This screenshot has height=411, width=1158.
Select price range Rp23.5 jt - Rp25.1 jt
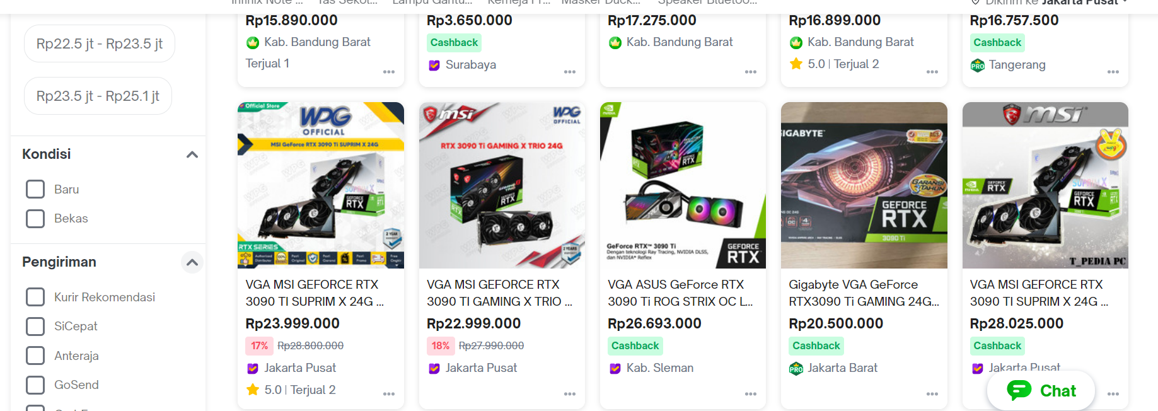pos(98,96)
